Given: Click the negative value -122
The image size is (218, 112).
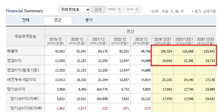Looking at the screenshot, I should (x=105, y=108).
